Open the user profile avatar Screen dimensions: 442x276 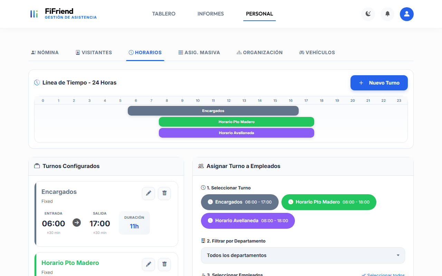(x=407, y=14)
